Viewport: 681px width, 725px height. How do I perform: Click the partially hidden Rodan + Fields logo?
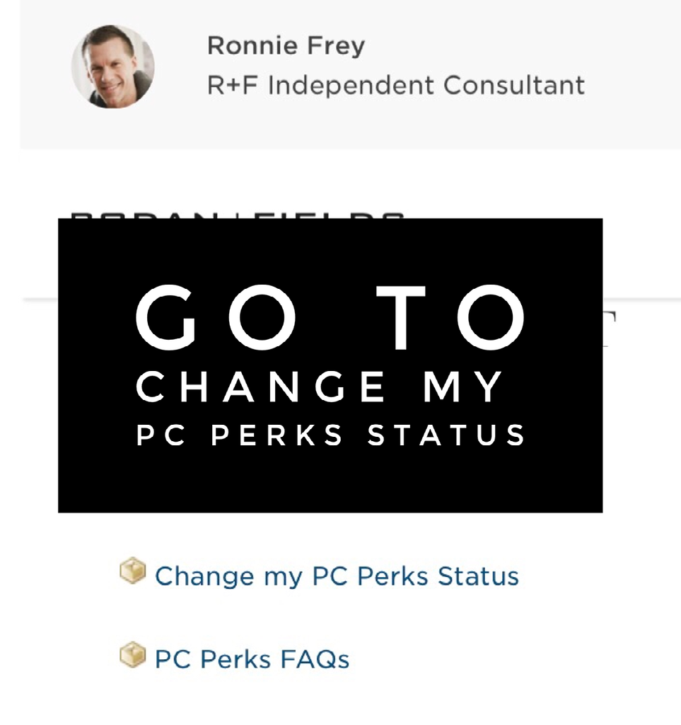point(237,213)
